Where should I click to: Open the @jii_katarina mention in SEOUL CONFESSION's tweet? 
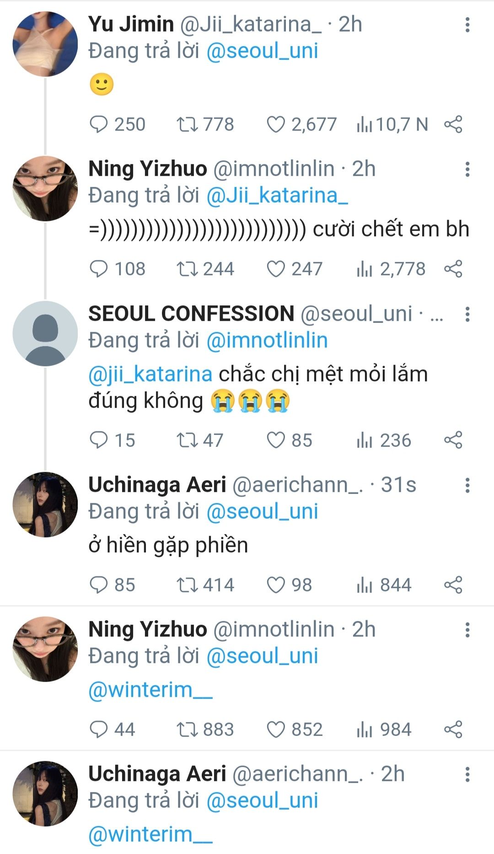(x=150, y=374)
